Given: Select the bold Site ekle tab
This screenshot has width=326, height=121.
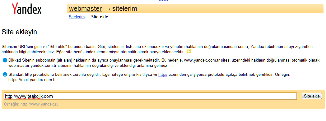Looking at the screenshot, I should 100,17.
